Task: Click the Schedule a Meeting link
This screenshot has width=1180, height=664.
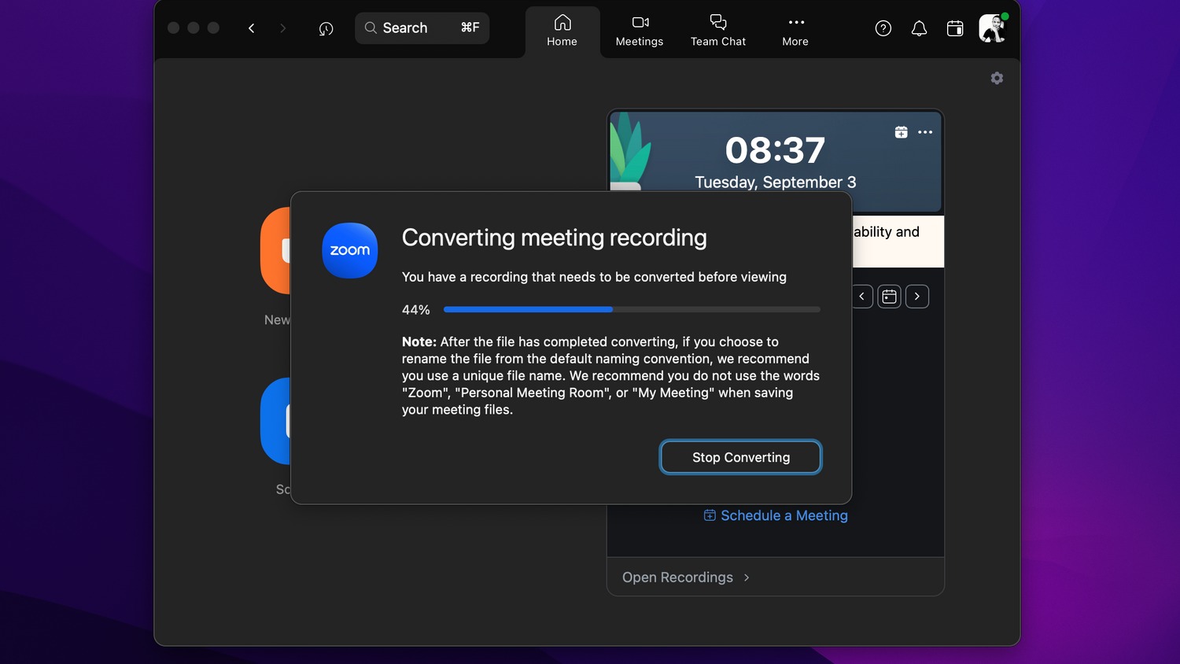Action: (776, 515)
